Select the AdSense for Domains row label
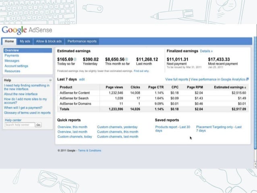 75,104
